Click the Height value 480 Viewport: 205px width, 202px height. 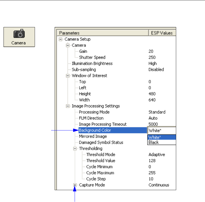point(152,94)
